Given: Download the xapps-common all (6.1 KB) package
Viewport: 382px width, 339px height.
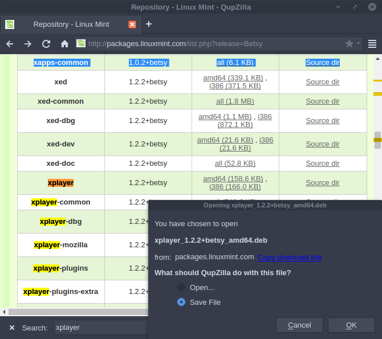Looking at the screenshot, I should point(235,63).
